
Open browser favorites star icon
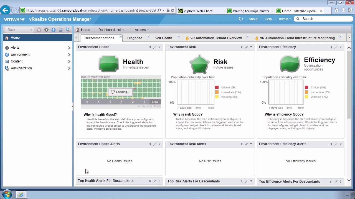[x=343, y=10]
